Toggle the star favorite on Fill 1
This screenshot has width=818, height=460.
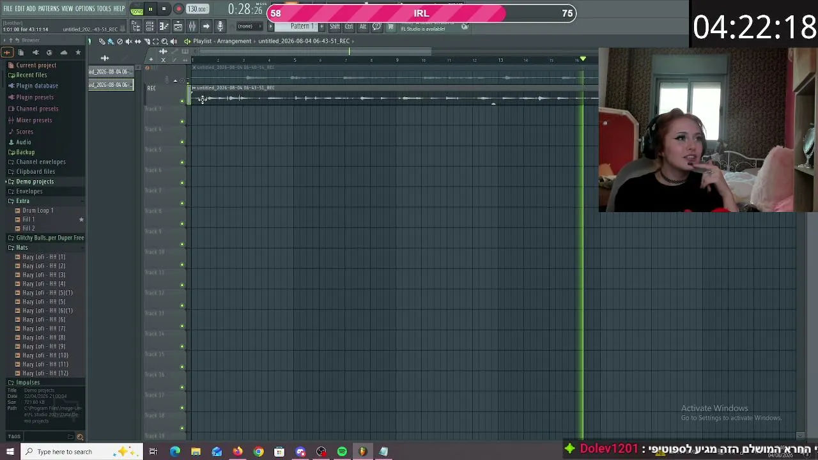(81, 220)
